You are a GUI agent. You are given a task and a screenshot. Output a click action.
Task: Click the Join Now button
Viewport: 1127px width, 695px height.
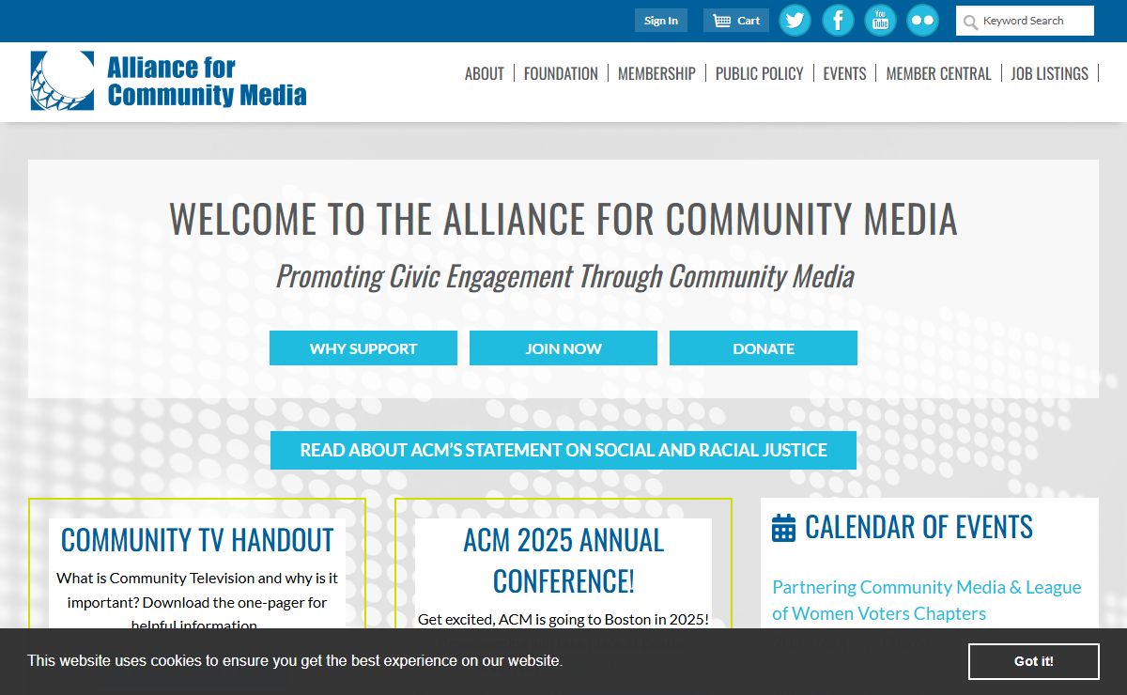[x=563, y=347]
